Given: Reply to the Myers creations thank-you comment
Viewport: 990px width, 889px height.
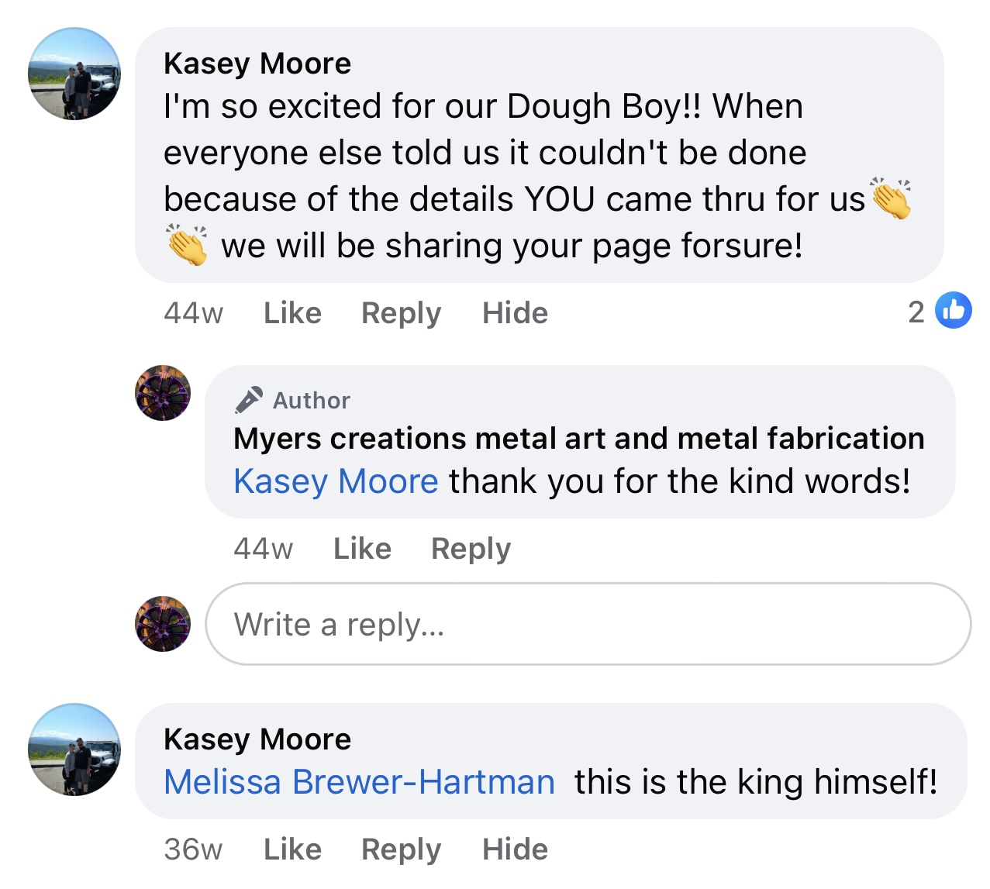Looking at the screenshot, I should [x=471, y=549].
